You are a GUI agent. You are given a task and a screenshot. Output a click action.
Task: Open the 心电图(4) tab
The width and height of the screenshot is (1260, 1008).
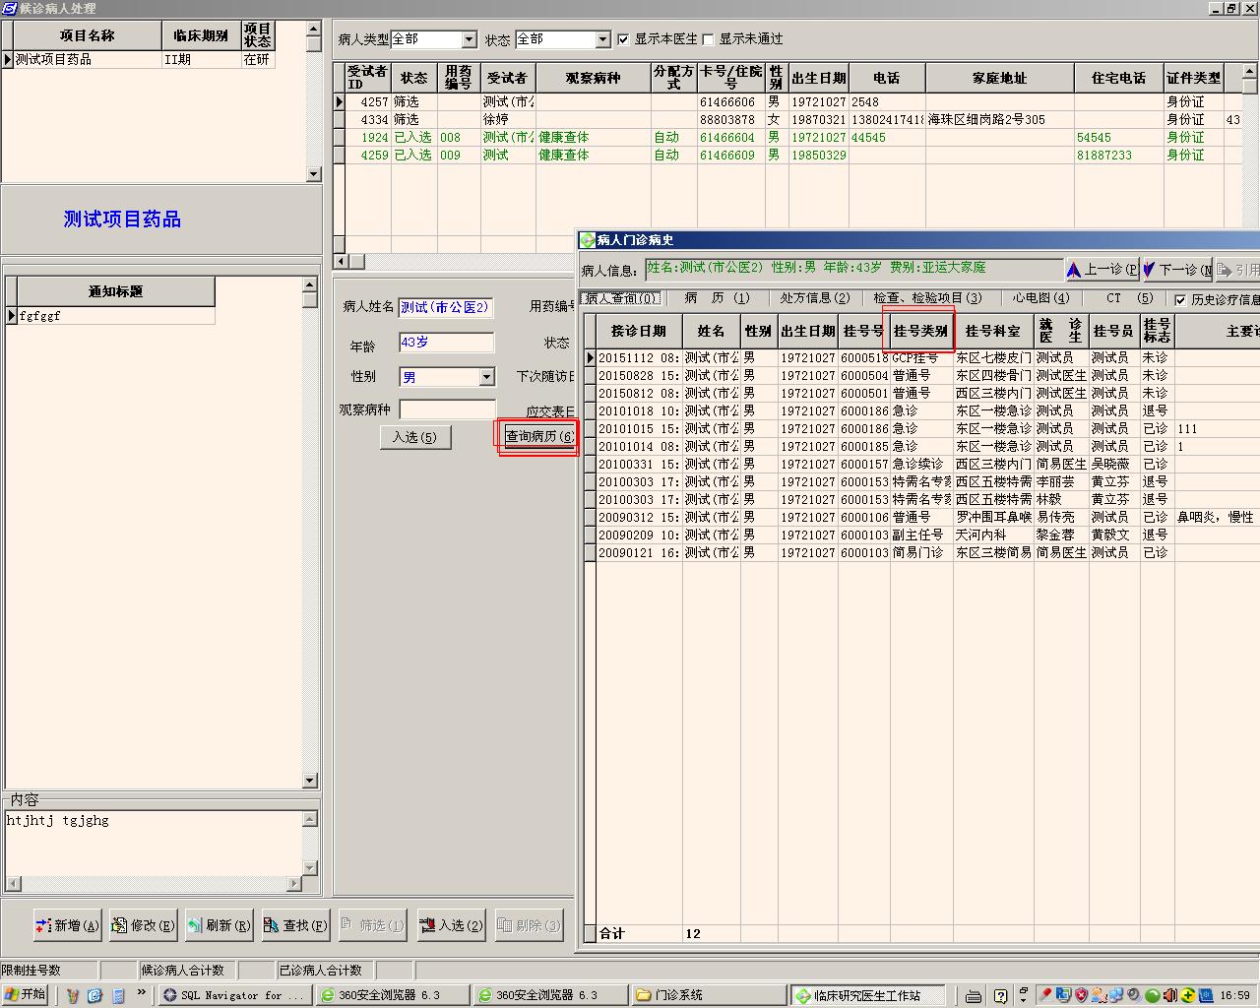[1040, 298]
